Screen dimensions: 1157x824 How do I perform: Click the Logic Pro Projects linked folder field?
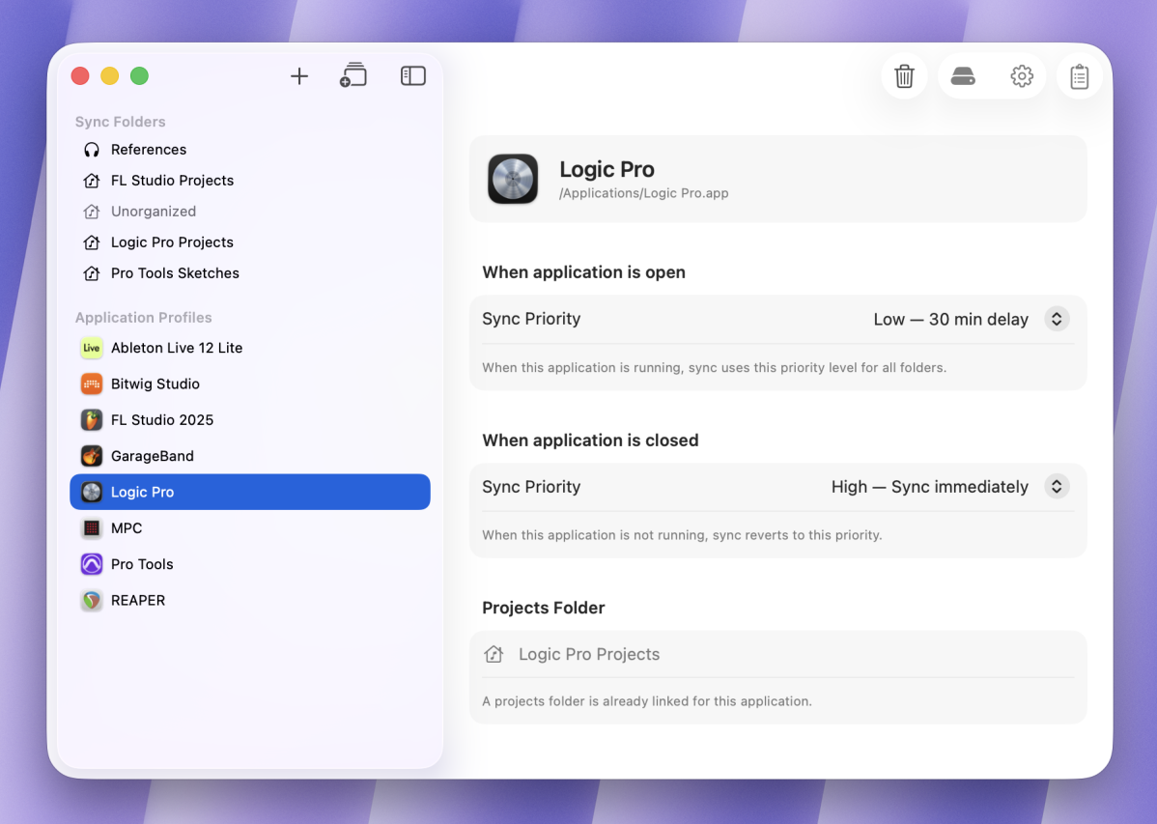pos(777,654)
